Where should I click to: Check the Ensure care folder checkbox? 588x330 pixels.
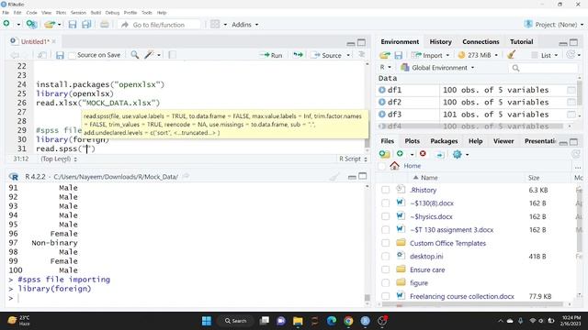pyautogui.click(x=385, y=269)
